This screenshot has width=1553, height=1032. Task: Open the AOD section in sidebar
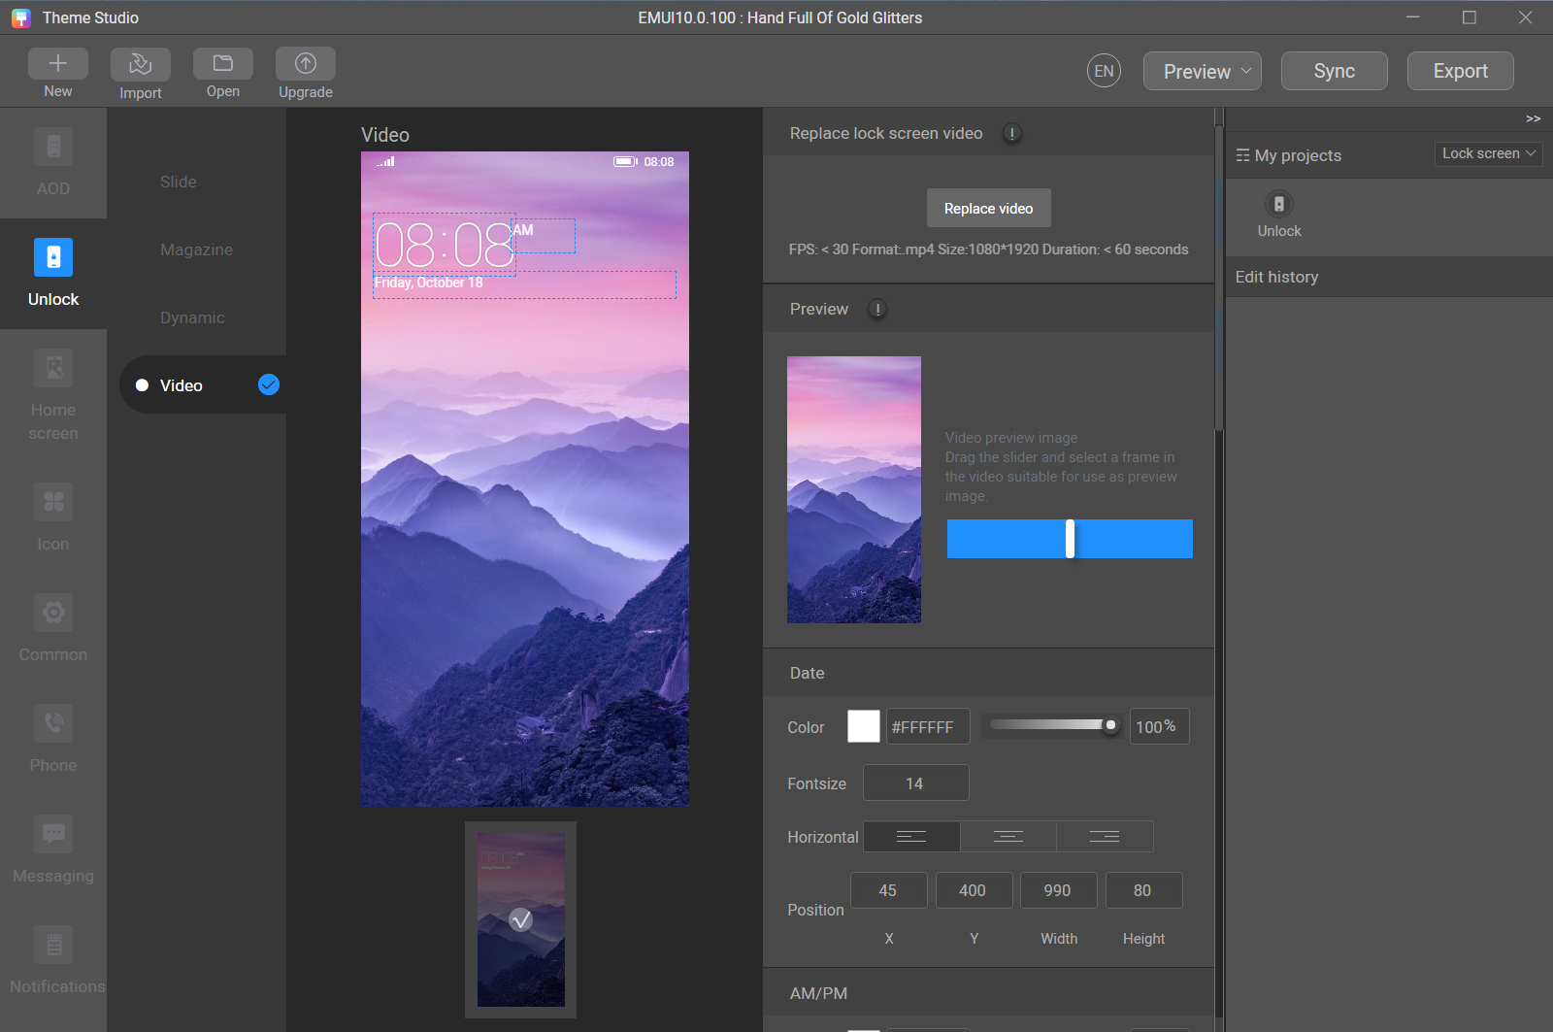53,162
